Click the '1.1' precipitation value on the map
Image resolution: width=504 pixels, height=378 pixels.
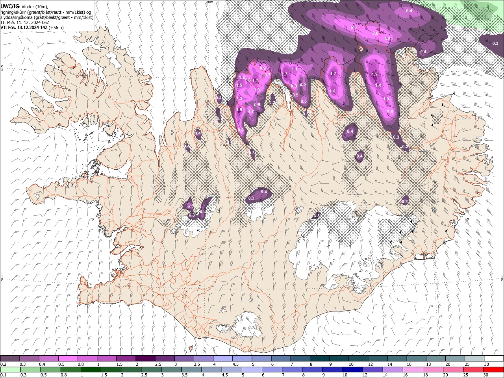294,69
